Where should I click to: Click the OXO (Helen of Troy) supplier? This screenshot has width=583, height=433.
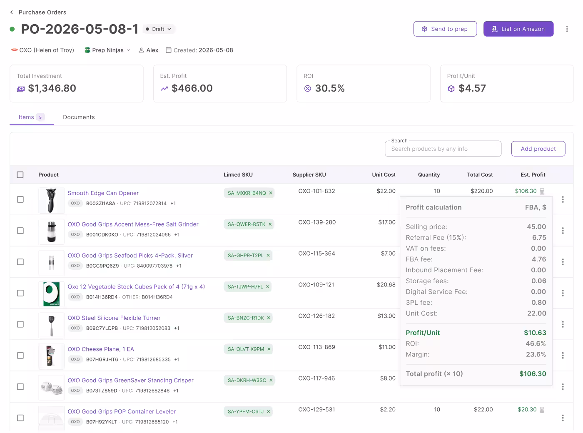tap(42, 50)
